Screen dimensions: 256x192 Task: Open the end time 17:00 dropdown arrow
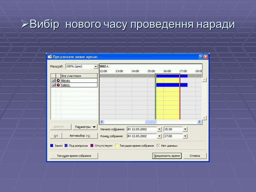click(185, 136)
